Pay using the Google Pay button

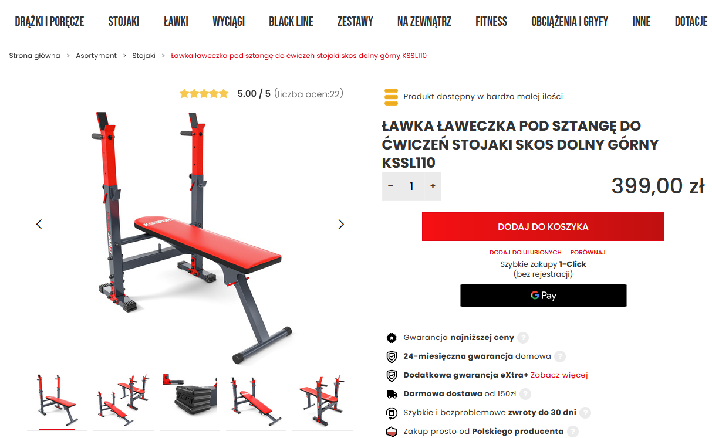tap(543, 296)
